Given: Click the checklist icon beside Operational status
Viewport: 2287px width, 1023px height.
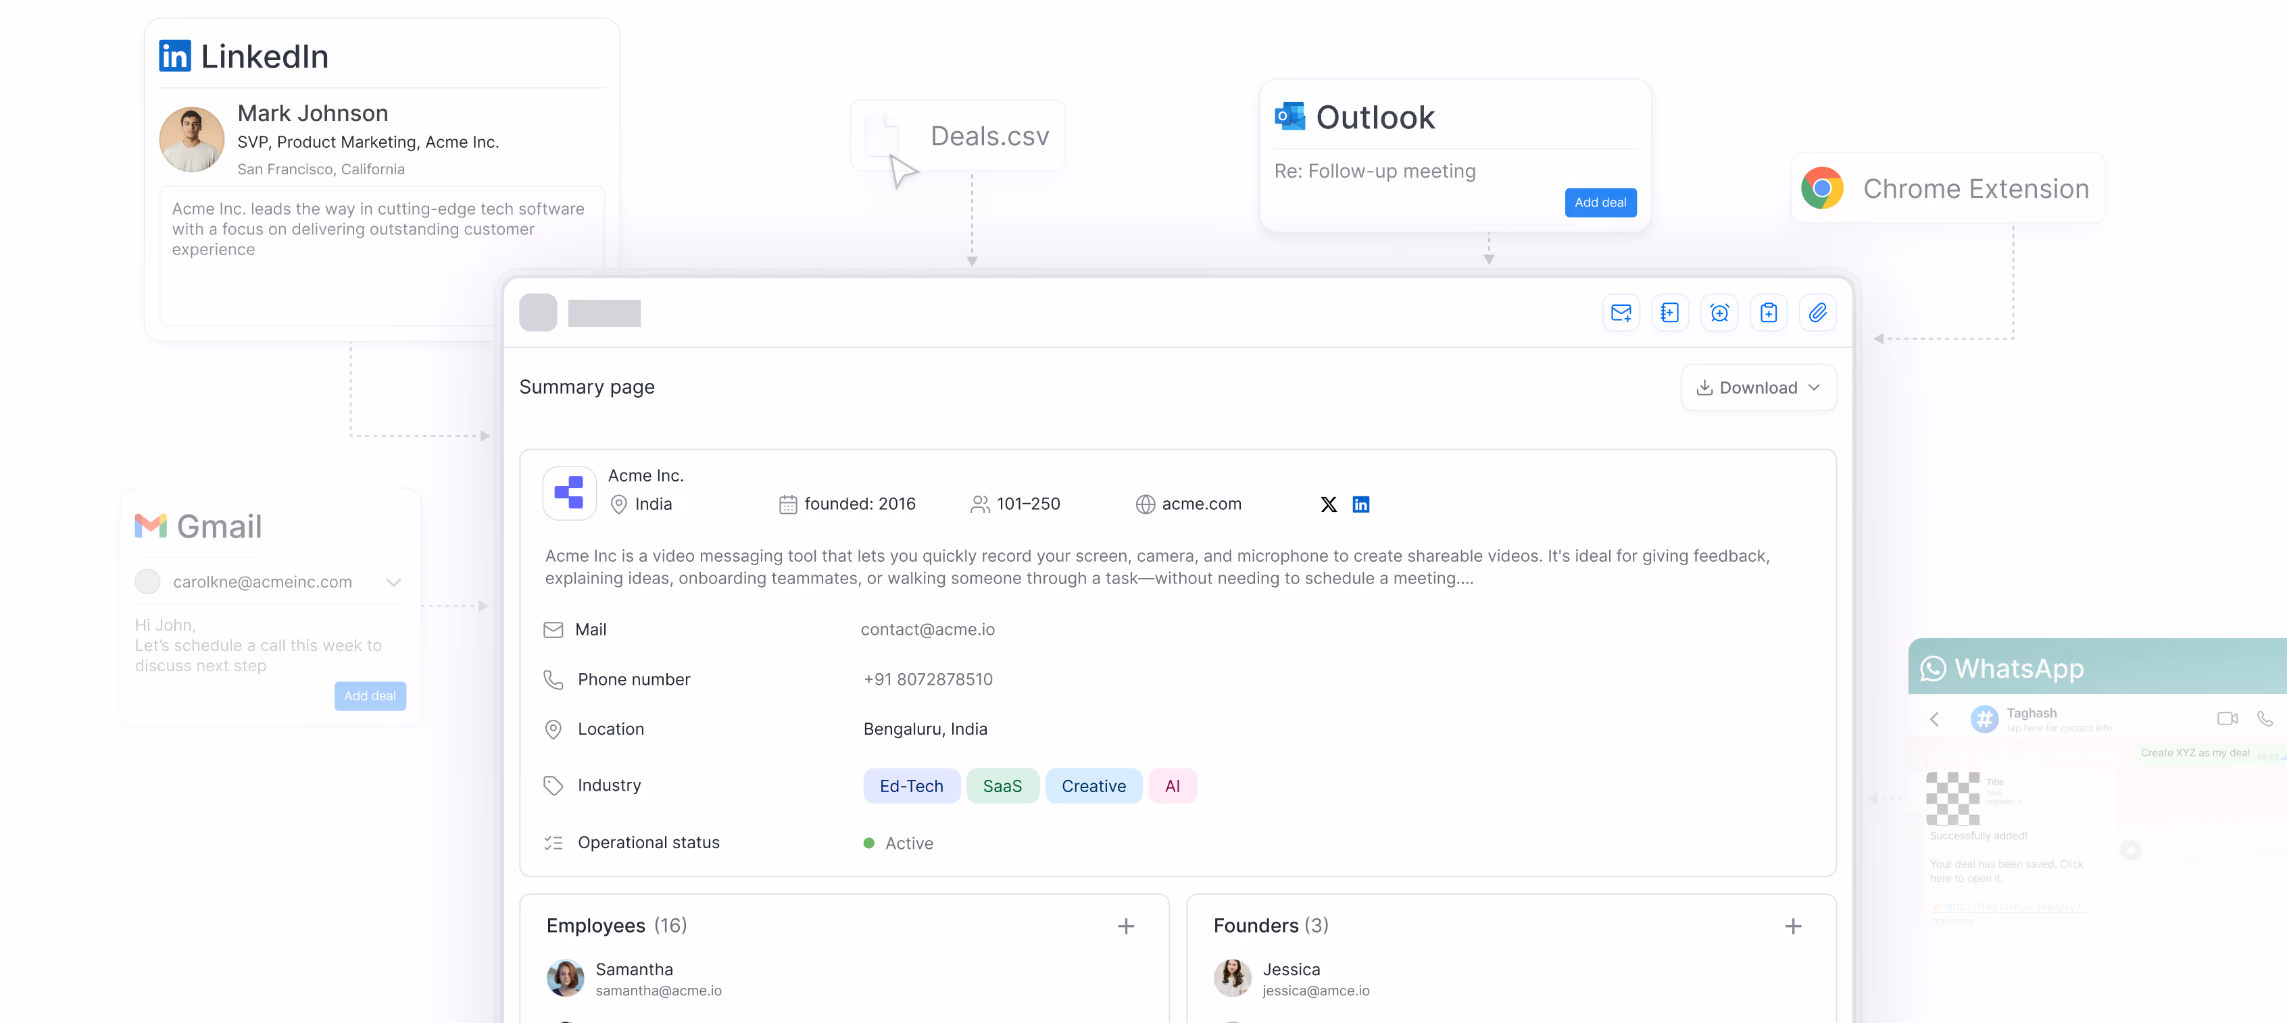Looking at the screenshot, I should pos(553,843).
